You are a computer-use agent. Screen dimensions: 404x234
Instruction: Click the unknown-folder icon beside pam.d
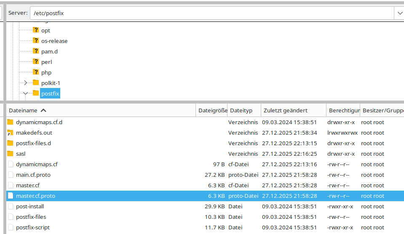click(x=36, y=51)
